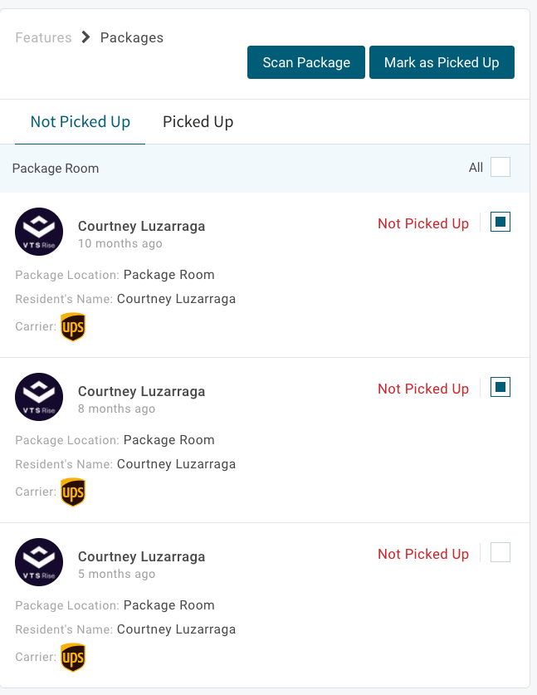
Task: Uncheck the 10 months ago package checkbox
Action: [500, 222]
